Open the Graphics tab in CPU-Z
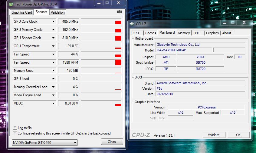256x153 pixels. click(212, 33)
